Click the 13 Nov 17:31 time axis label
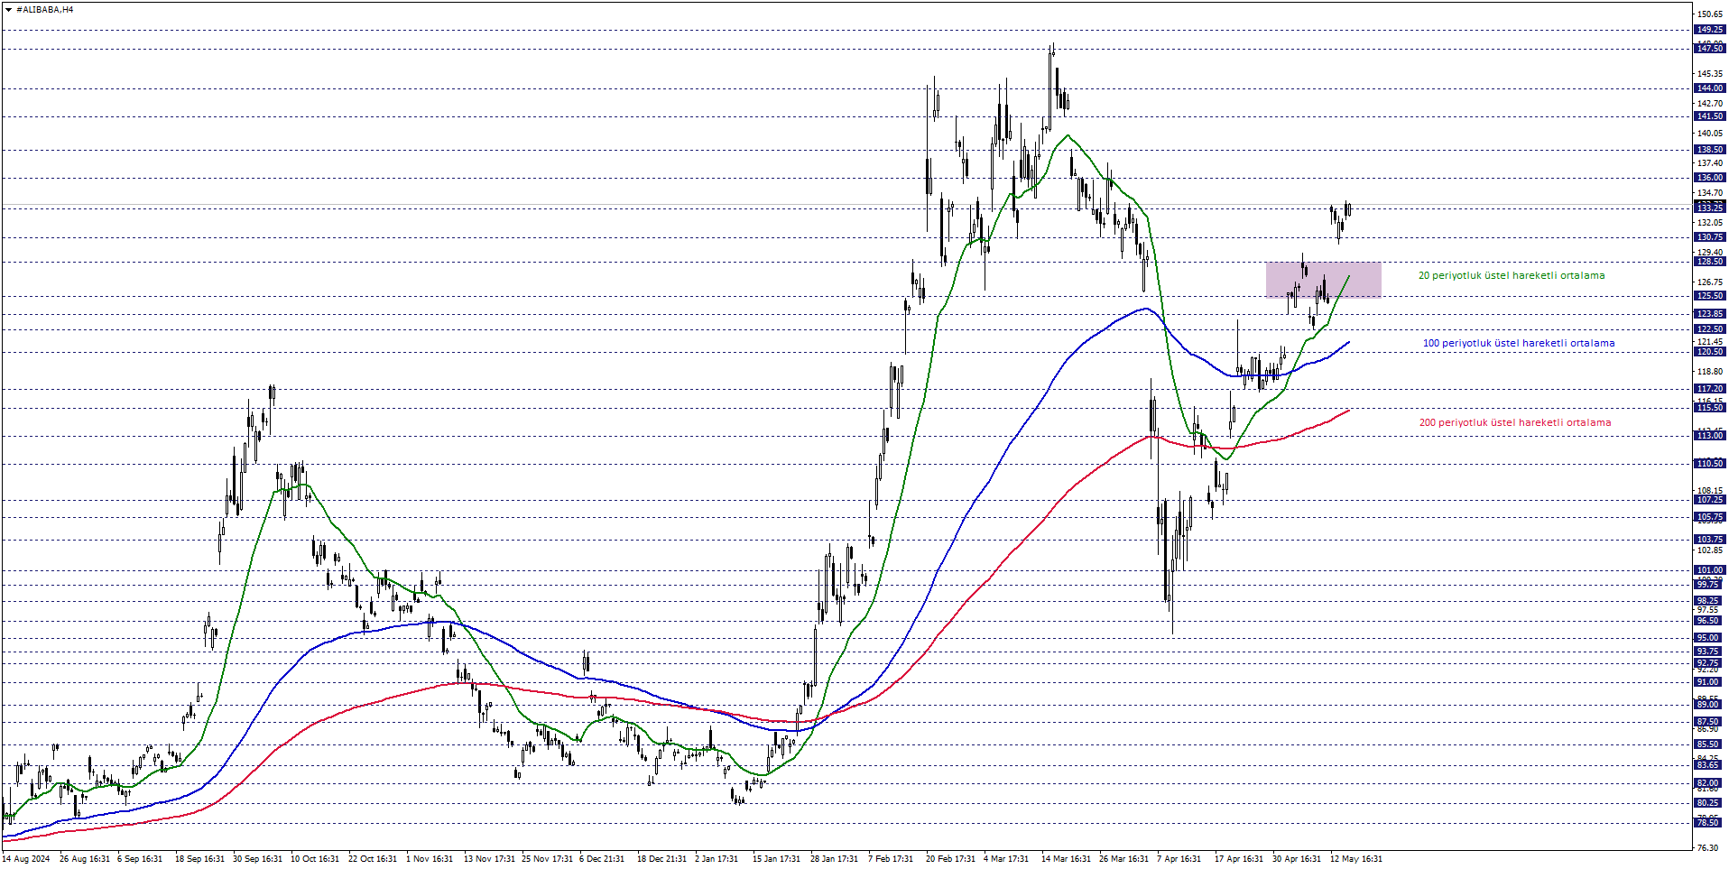Screen dimensions: 1729x869 pyautogui.click(x=489, y=859)
